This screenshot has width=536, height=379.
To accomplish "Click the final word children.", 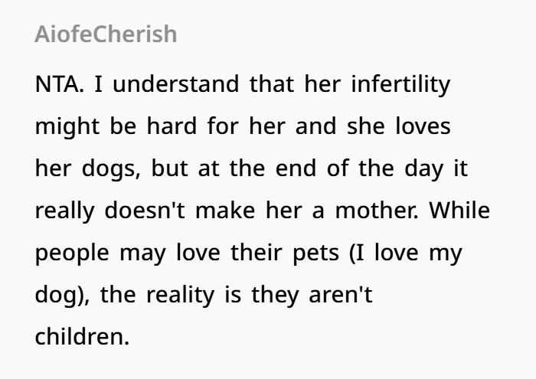I will 82,337.
